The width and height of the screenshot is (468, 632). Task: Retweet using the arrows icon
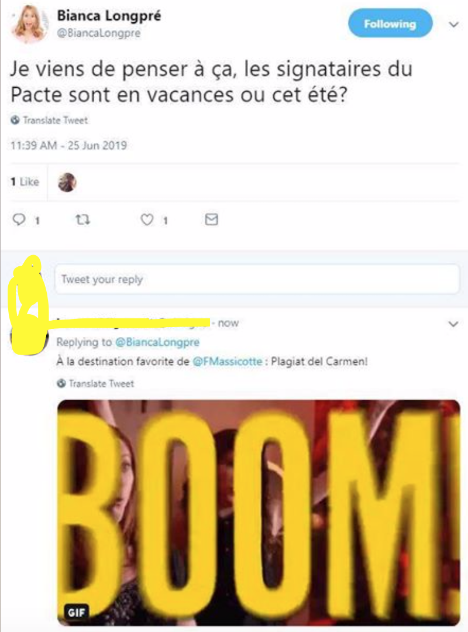(82, 219)
